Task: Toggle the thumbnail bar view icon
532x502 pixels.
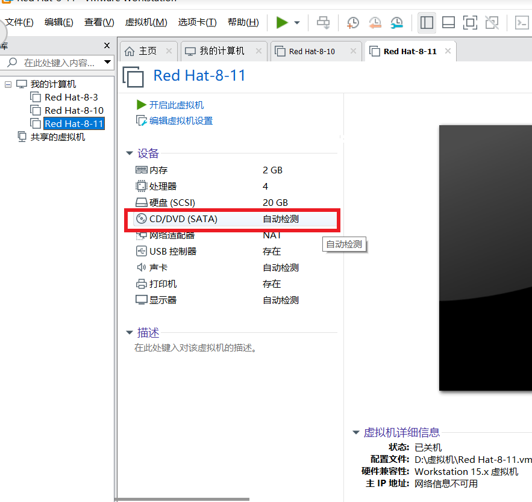Action: coord(448,23)
